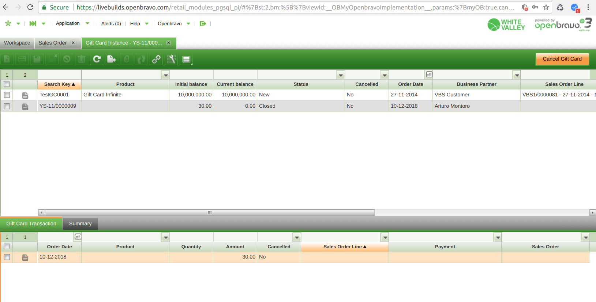Tick the checkbox for YS-11/0000009 row
Screen dimensions: 596x302
(7, 106)
